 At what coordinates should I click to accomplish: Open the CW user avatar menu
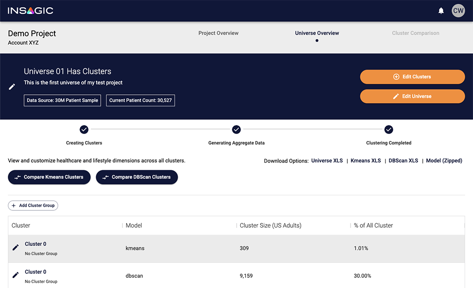(458, 11)
